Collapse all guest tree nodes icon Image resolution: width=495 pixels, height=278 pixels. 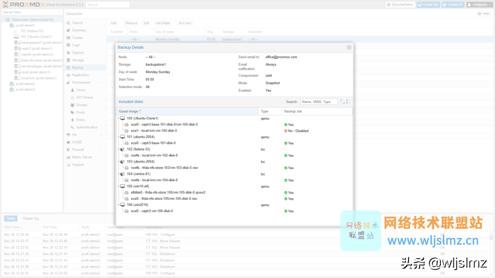(348, 102)
